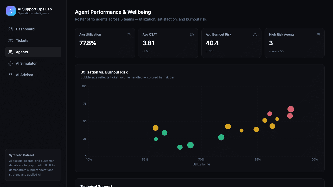
Task: Click the small green bubble at 25 burnout
Action: coord(156,139)
